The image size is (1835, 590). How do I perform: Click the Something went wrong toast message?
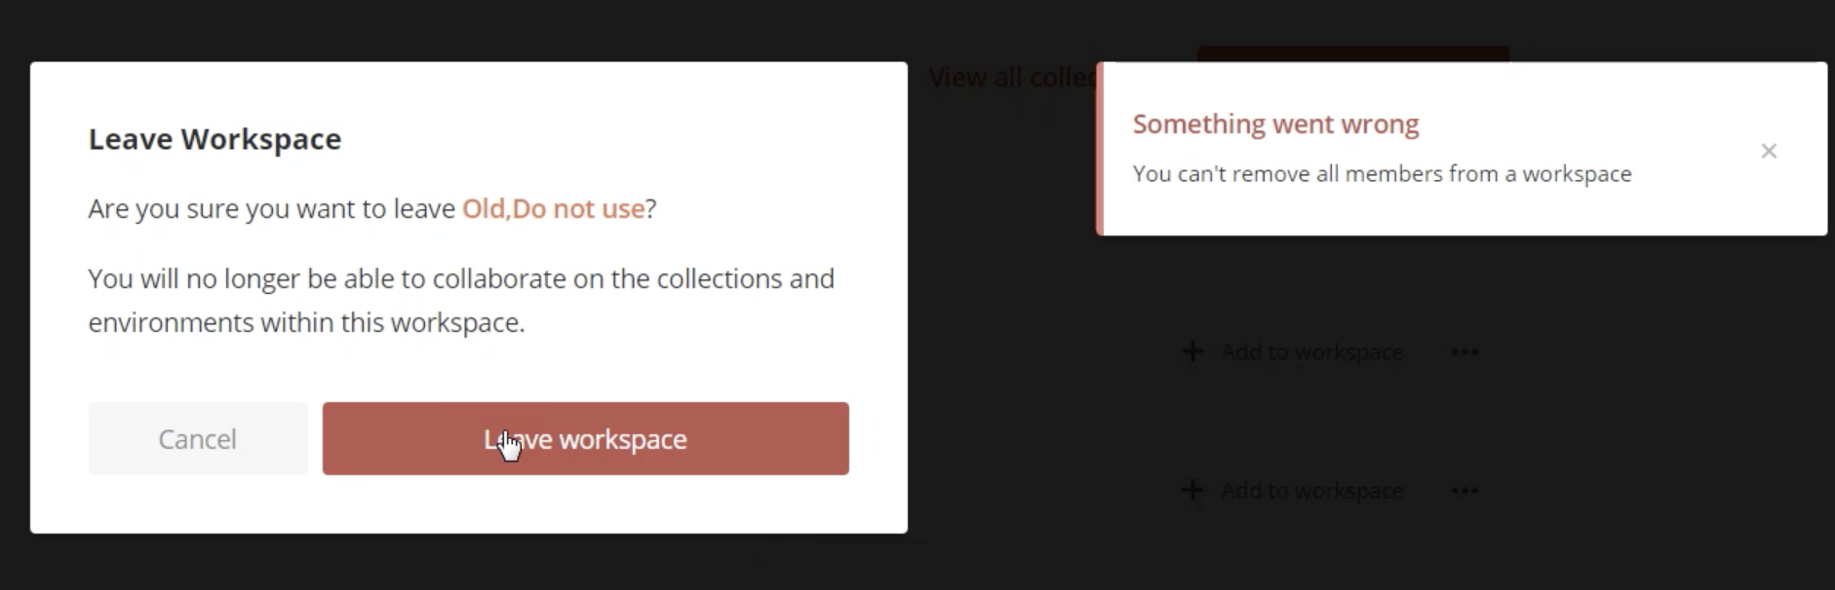(1275, 124)
